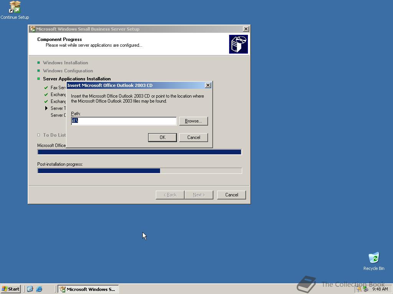Click the first quick launch icon beside Start
393x294 pixels.
pos(30,289)
